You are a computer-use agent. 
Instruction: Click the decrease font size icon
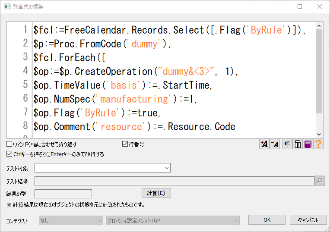coord(275,144)
